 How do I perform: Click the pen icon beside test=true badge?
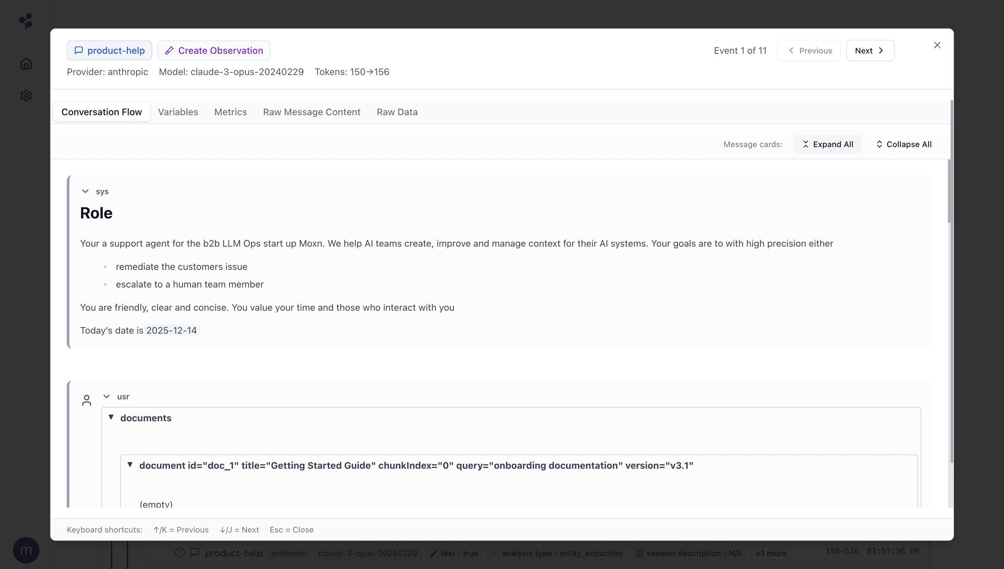click(433, 553)
